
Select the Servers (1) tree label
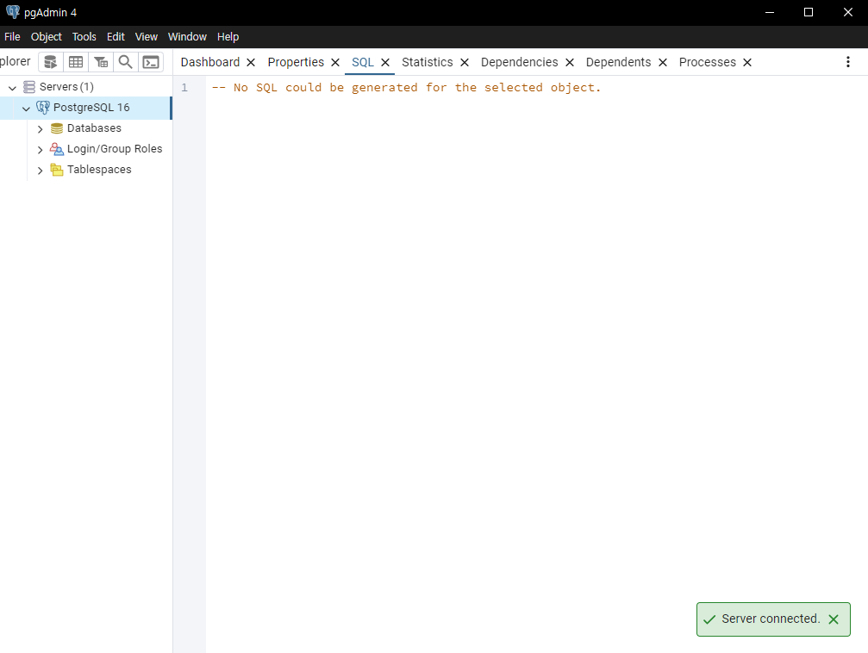click(66, 87)
